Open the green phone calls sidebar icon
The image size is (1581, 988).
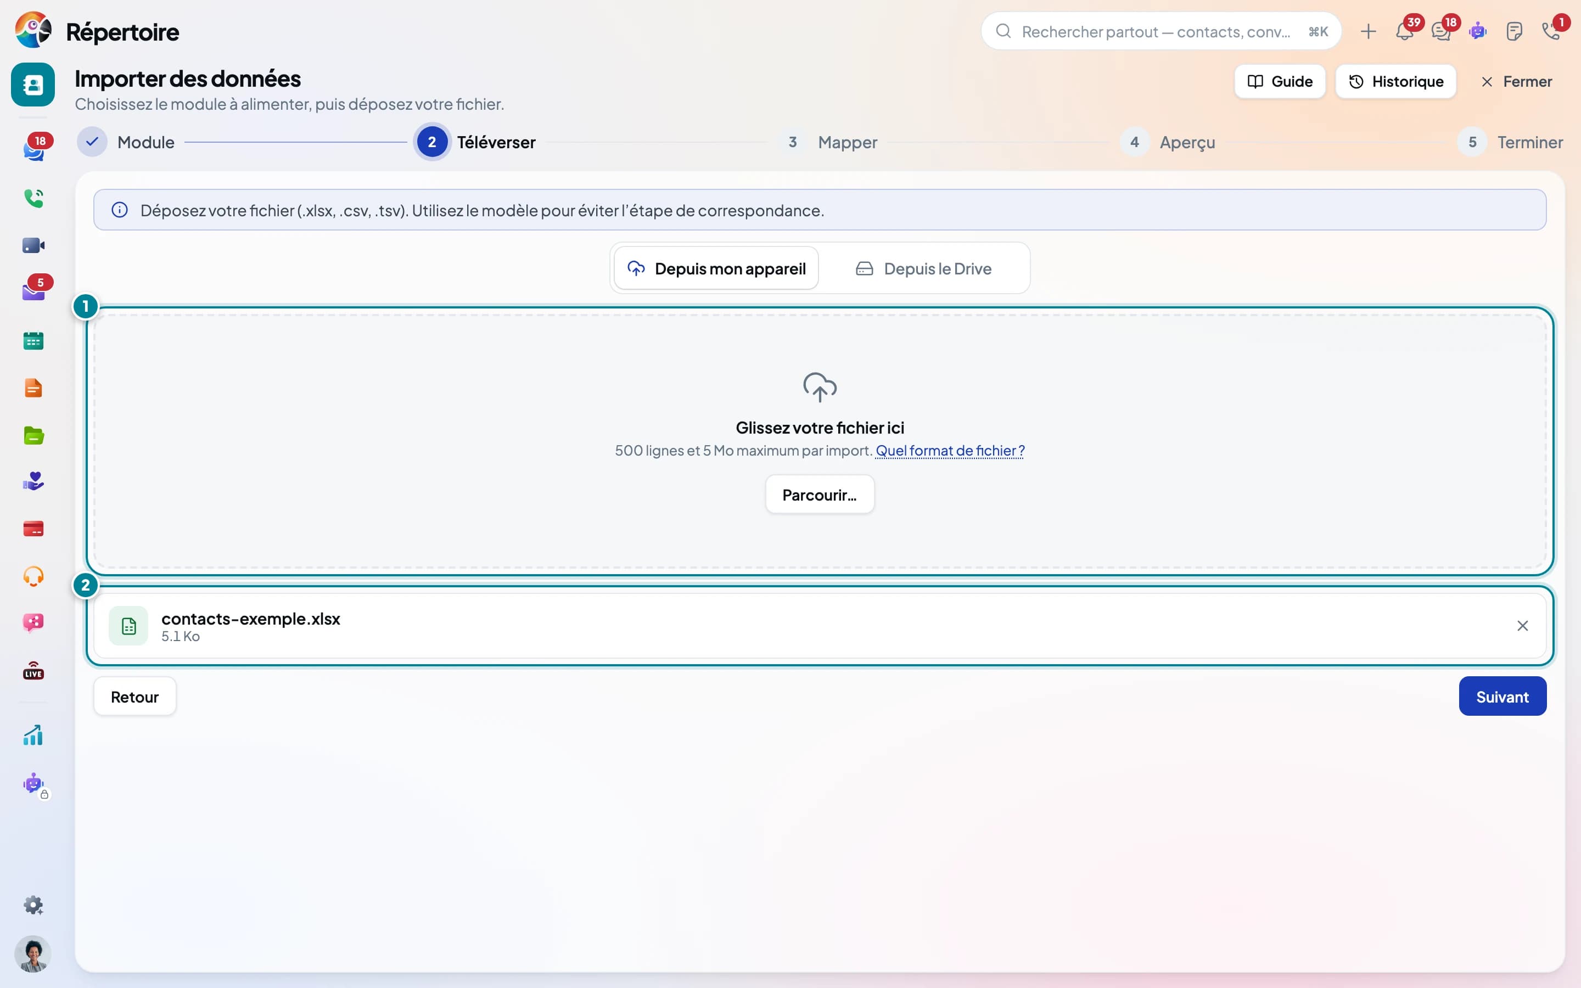pyautogui.click(x=33, y=198)
